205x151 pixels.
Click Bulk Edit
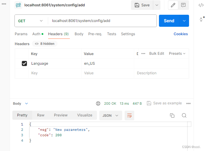click(157, 54)
